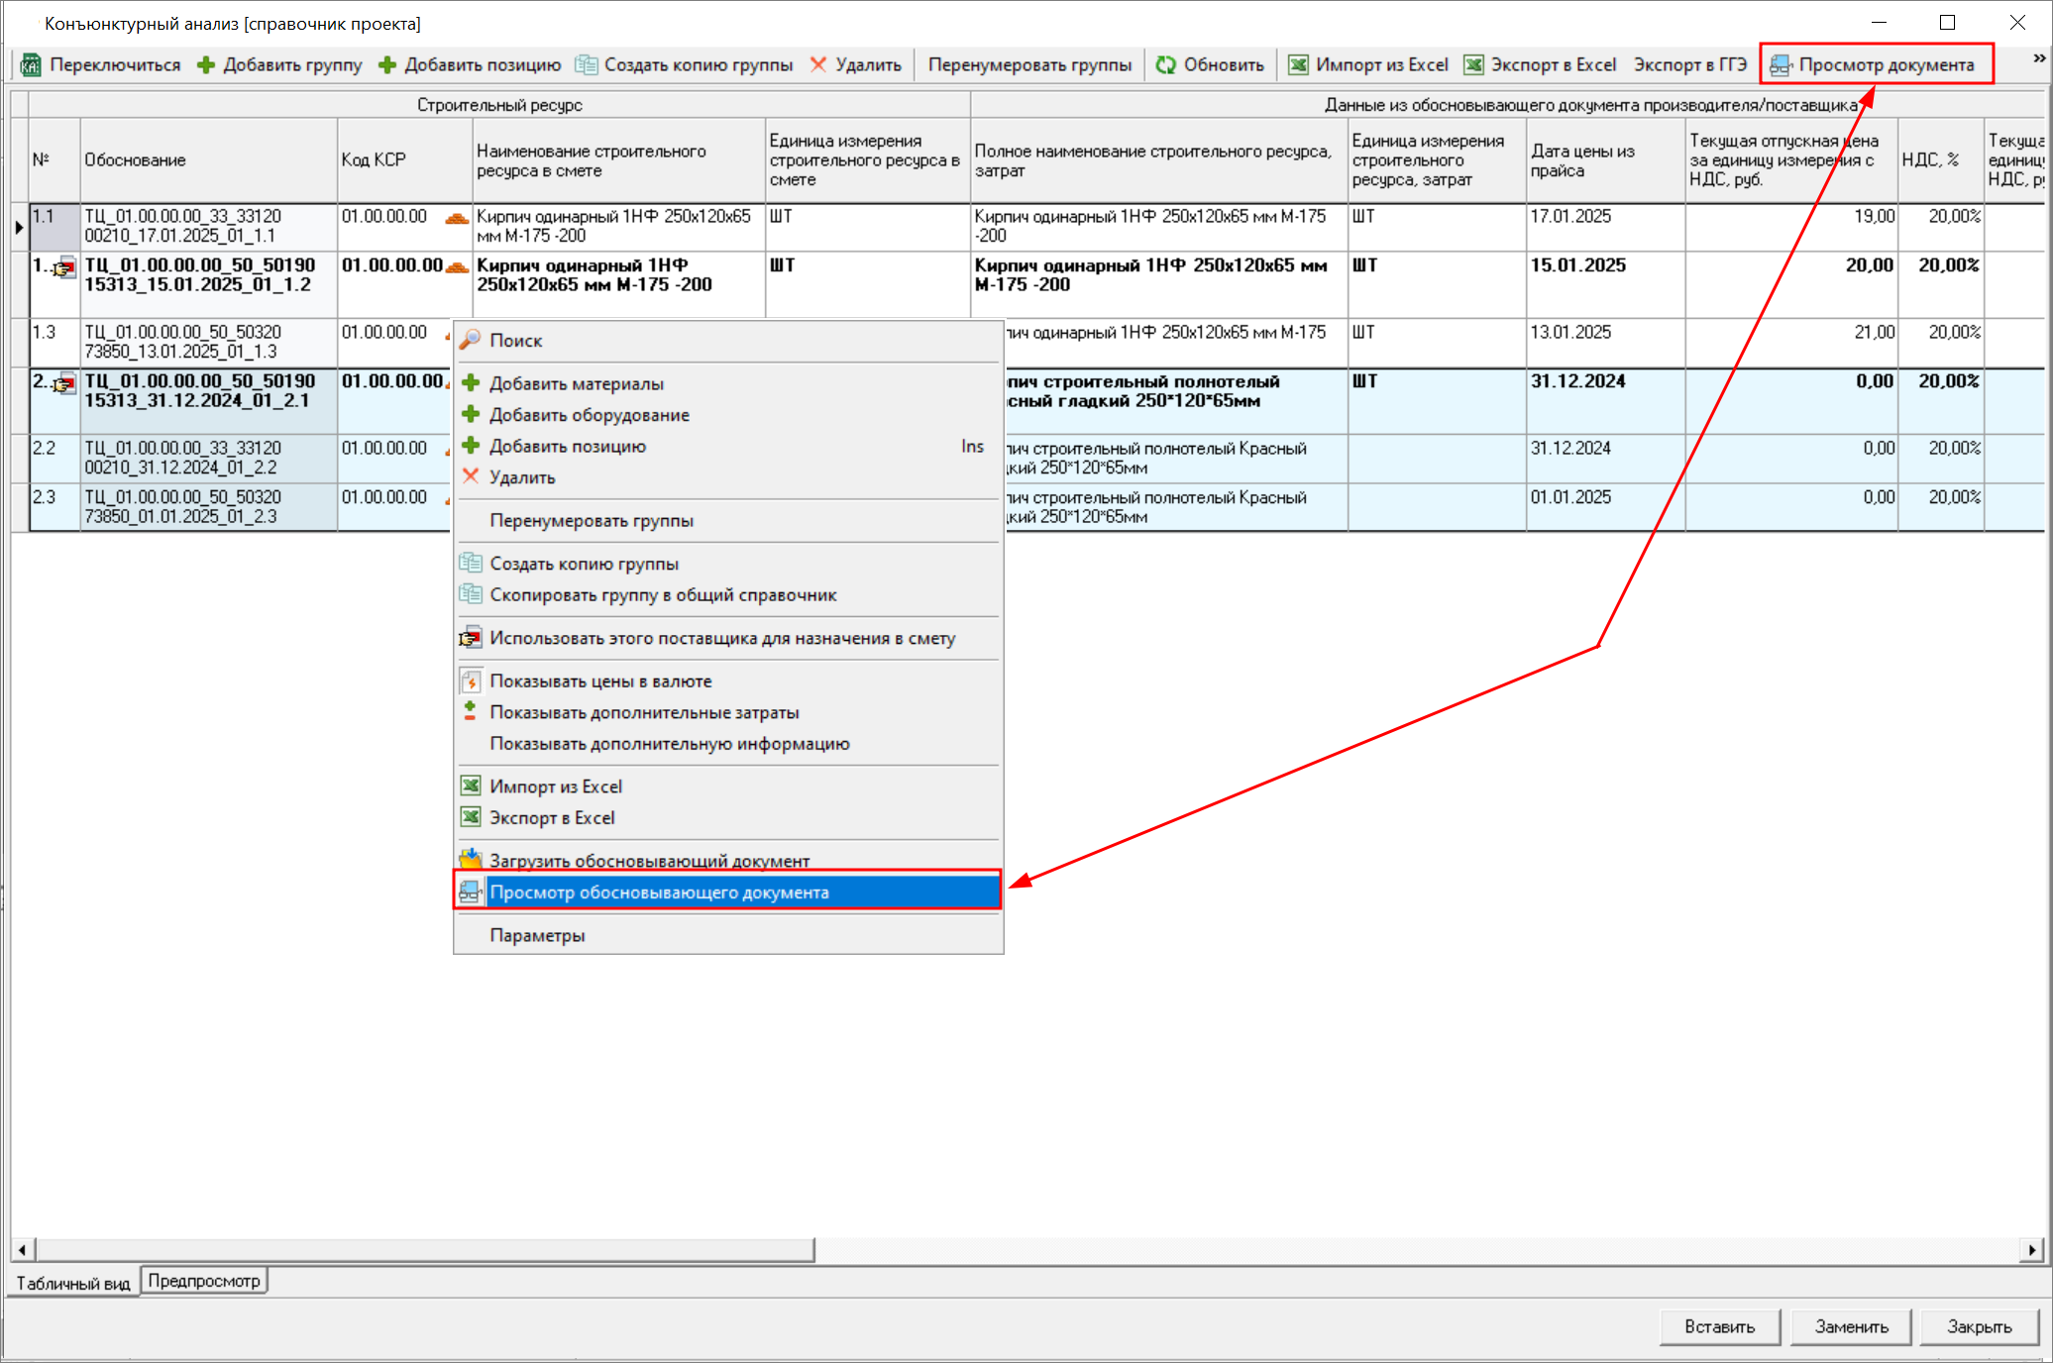The width and height of the screenshot is (2053, 1363).
Task: Click the Дата цены из прайса header
Action: (x=1605, y=160)
